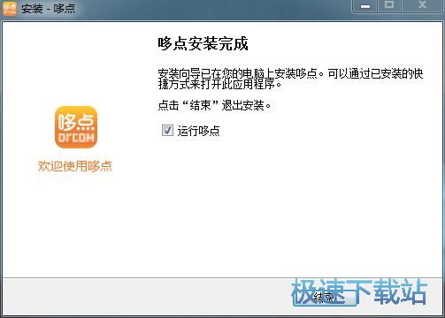Minimize the installer window
Screen dimensions: 445x318
[x=365, y=6]
